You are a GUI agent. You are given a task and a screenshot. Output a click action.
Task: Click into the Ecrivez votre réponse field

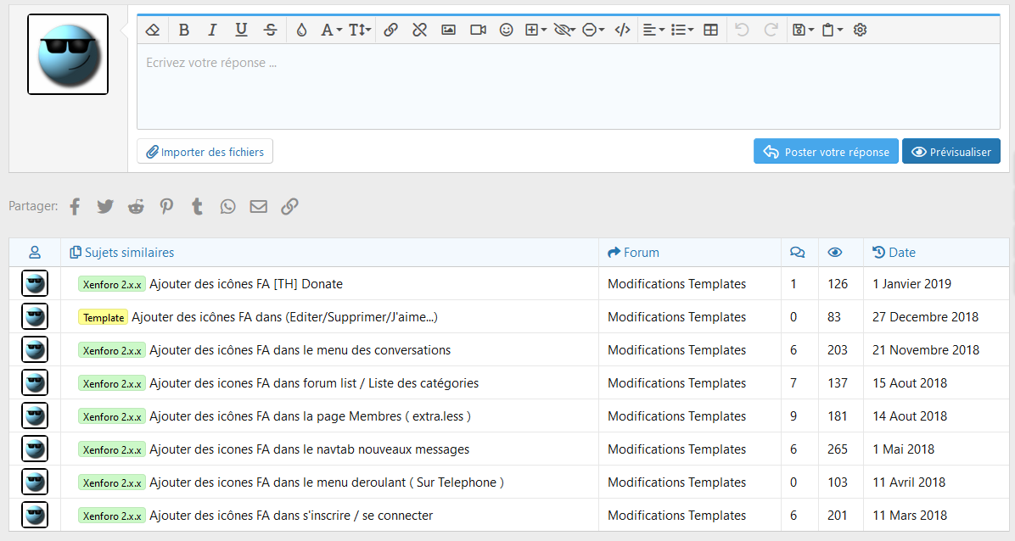[x=568, y=86]
